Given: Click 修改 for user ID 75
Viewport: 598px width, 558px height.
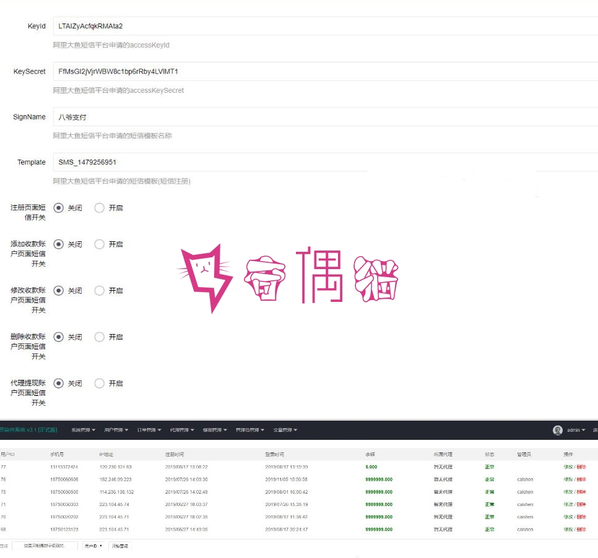Looking at the screenshot, I should pos(568,492).
